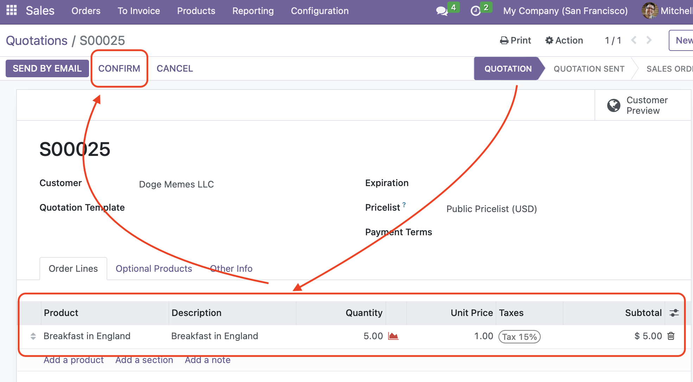Viewport: 693px width, 382px height.
Task: Click Add a product link
Action: coord(74,360)
